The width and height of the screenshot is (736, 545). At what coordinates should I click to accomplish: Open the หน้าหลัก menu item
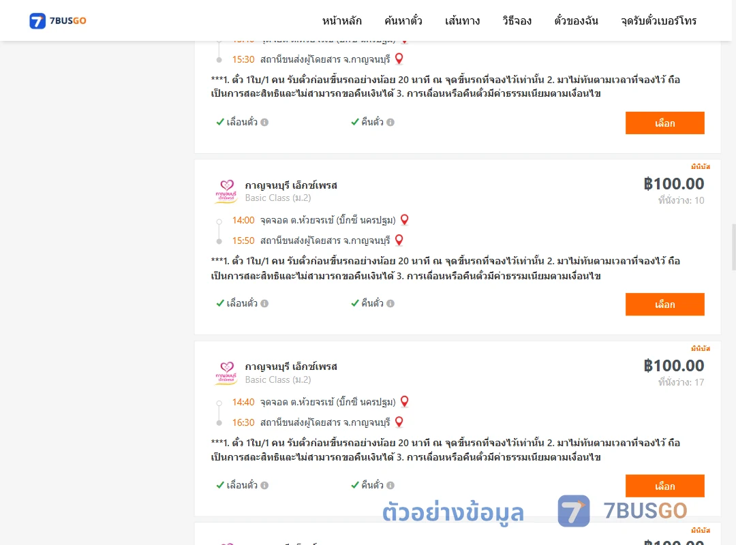point(341,20)
